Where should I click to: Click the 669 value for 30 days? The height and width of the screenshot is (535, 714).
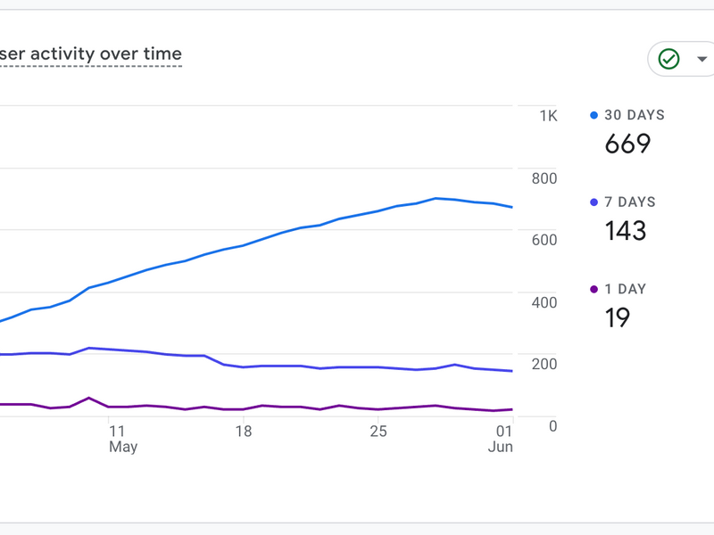click(627, 144)
